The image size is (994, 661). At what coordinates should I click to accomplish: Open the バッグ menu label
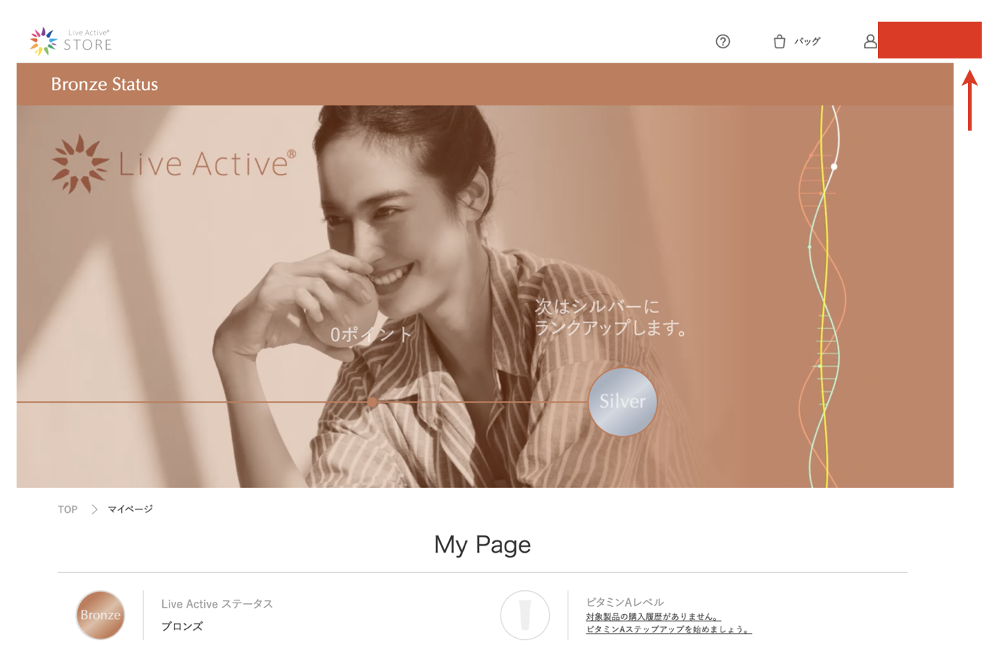(807, 42)
